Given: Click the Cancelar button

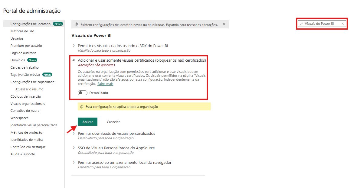Looking at the screenshot, I should pyautogui.click(x=113, y=122).
